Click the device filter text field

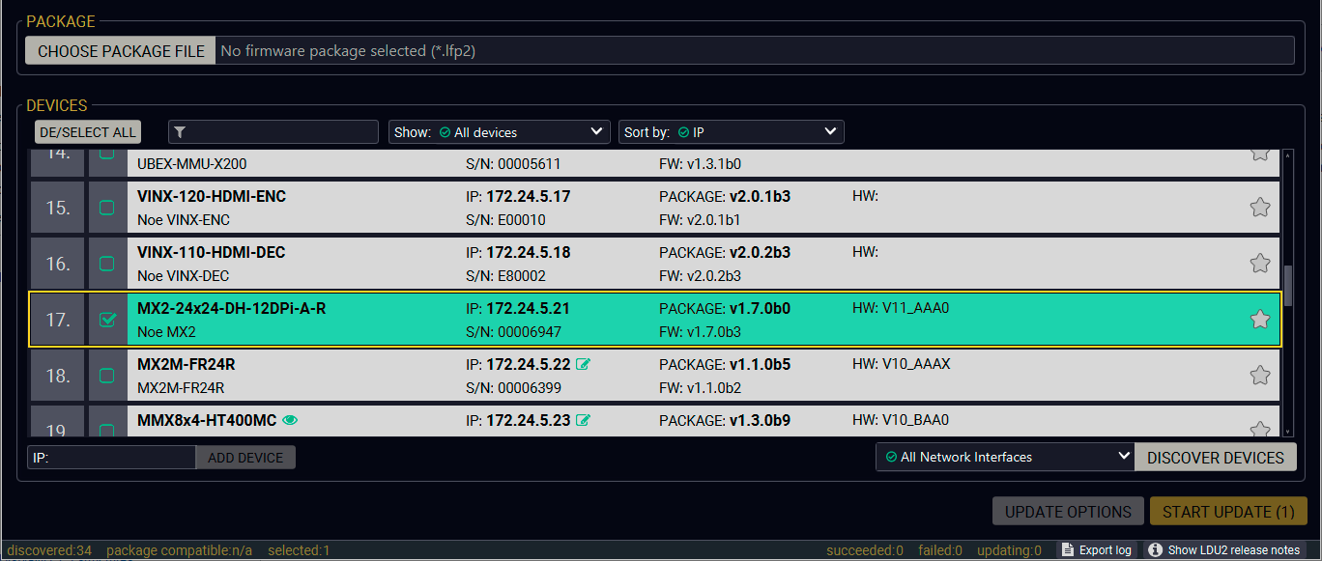click(x=273, y=132)
